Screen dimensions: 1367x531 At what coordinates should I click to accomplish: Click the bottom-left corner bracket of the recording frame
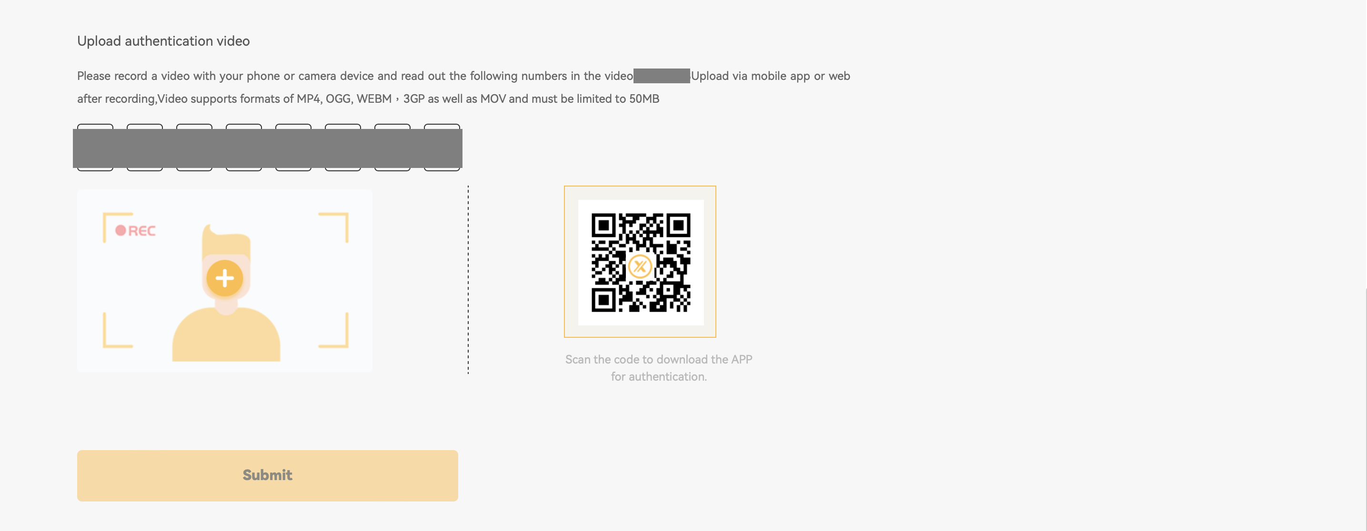(x=118, y=330)
